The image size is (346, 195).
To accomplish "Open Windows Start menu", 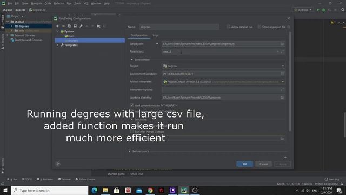I will [x=5, y=190].
